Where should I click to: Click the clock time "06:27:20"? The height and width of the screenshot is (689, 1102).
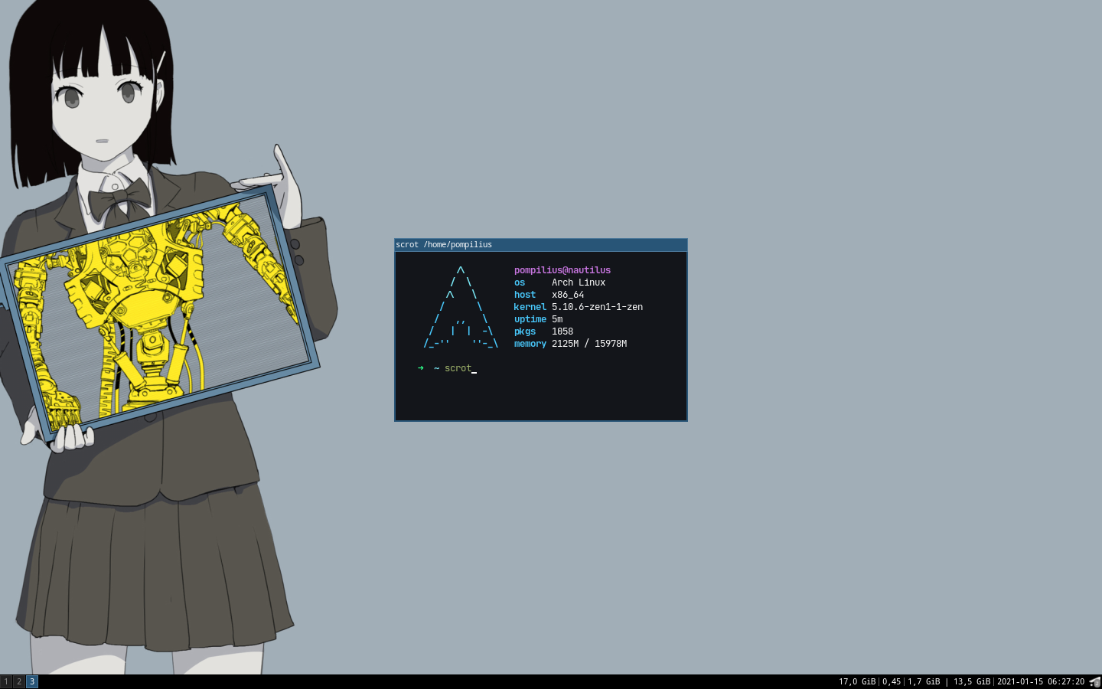pyautogui.click(x=1066, y=681)
